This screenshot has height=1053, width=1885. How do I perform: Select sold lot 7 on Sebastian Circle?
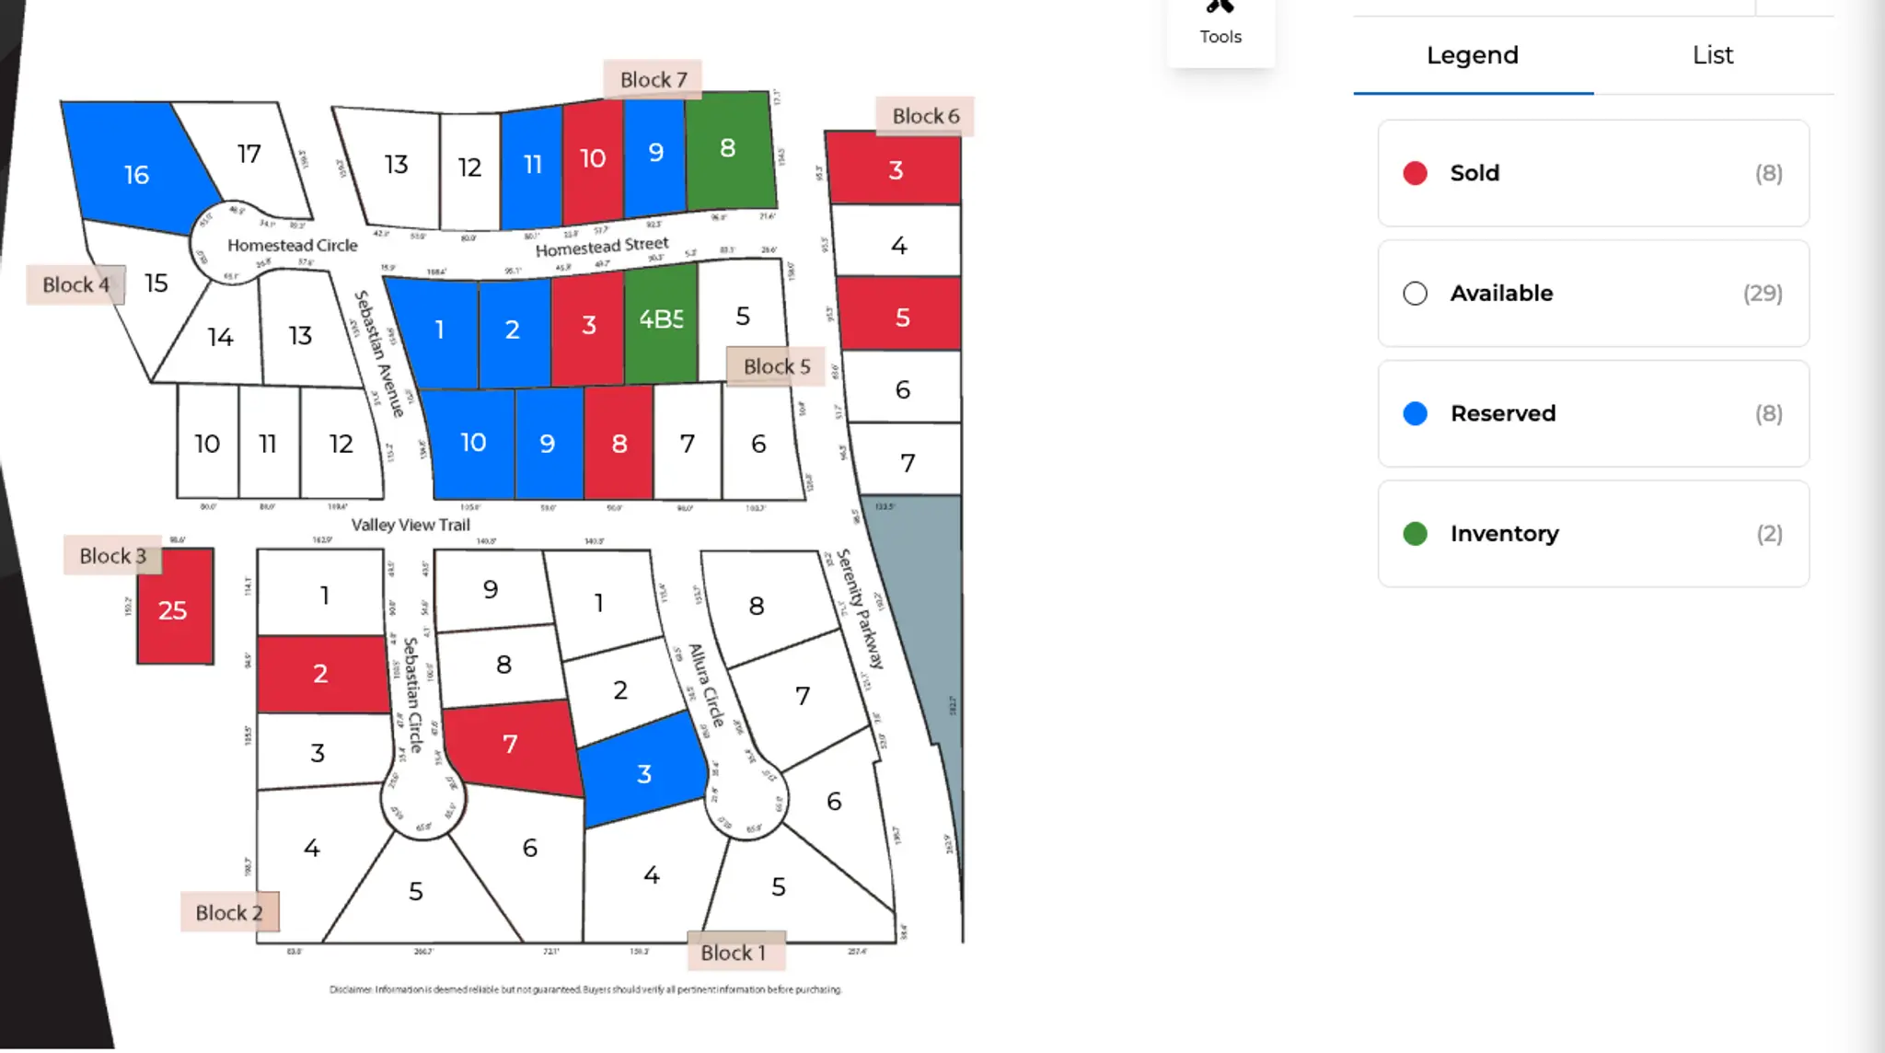[x=512, y=746]
